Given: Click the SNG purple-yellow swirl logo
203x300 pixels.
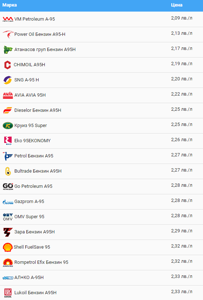Looking at the screenshot, I should (x=8, y=80).
